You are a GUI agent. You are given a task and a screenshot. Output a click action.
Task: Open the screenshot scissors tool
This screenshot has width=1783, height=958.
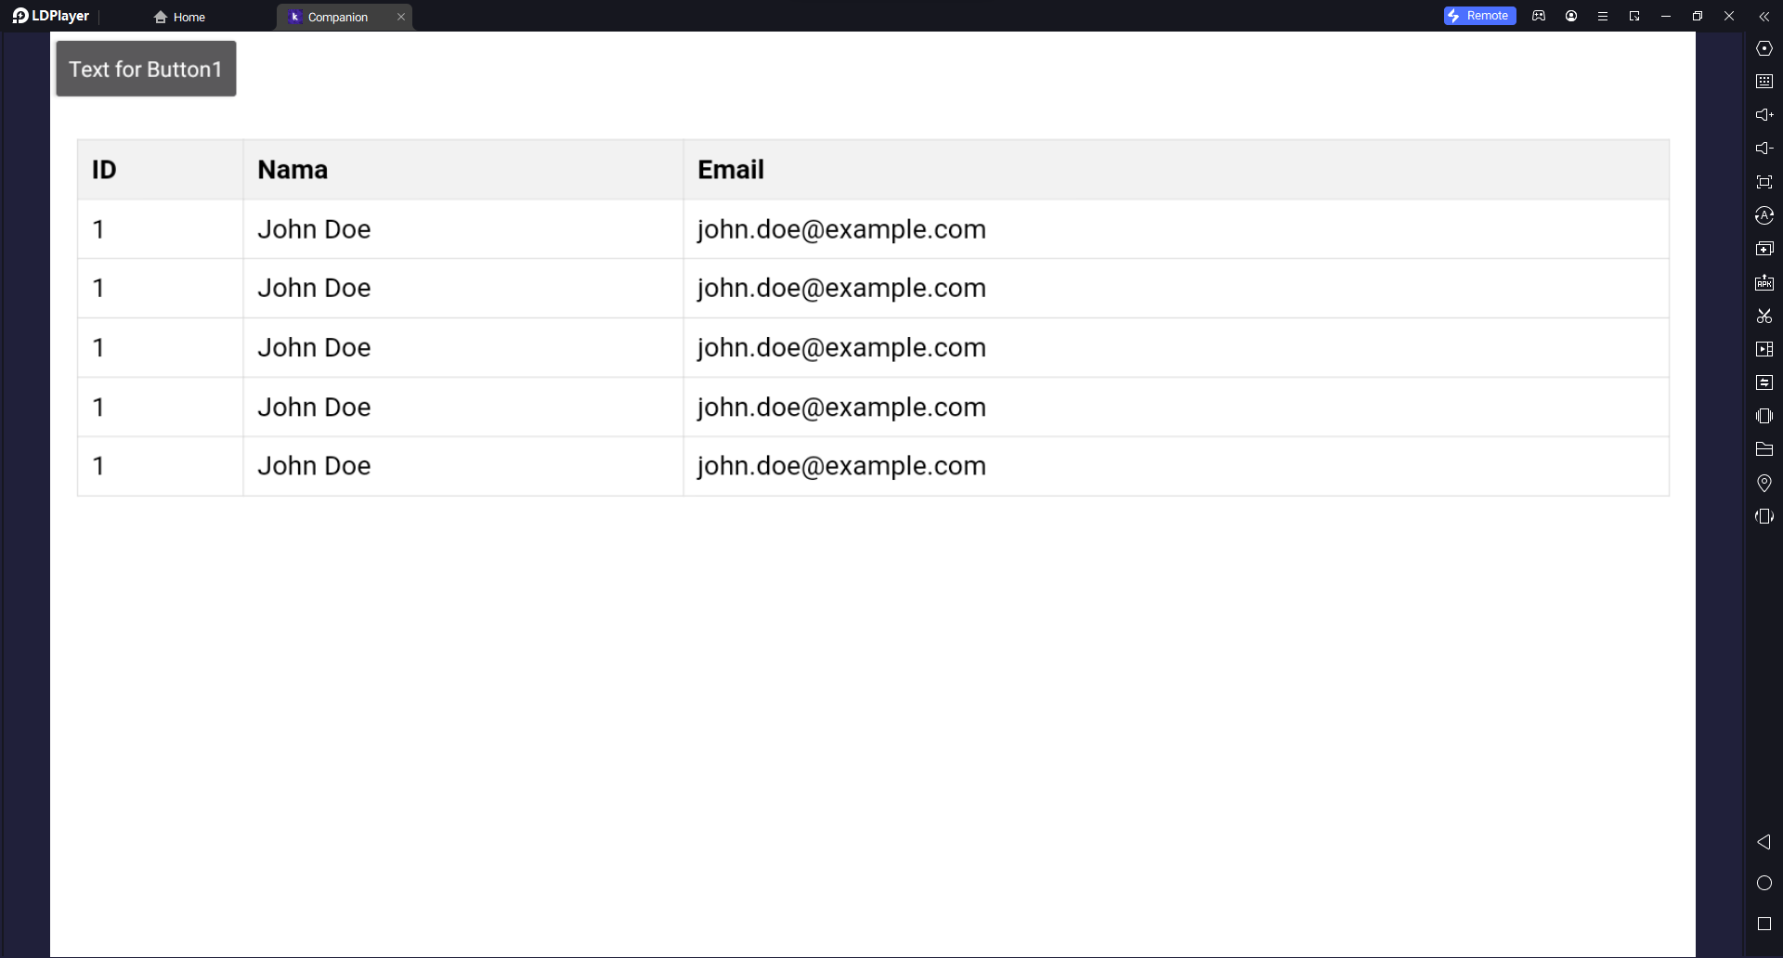click(x=1764, y=317)
